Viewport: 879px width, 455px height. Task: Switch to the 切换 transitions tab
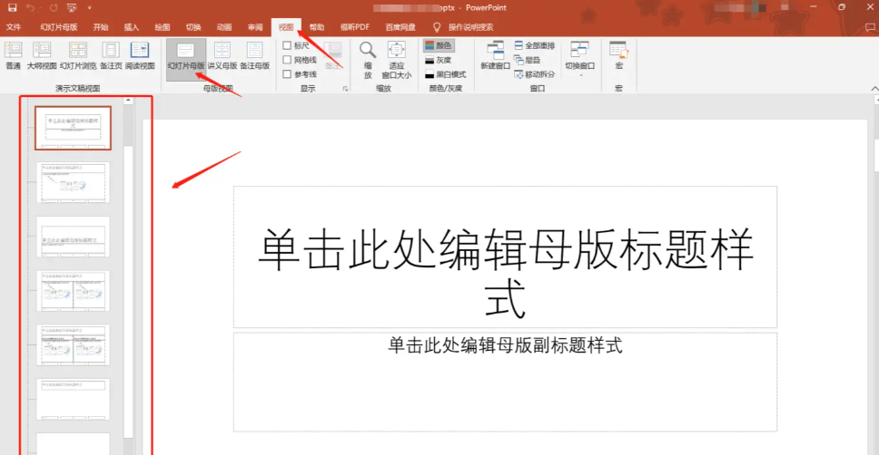pyautogui.click(x=193, y=27)
